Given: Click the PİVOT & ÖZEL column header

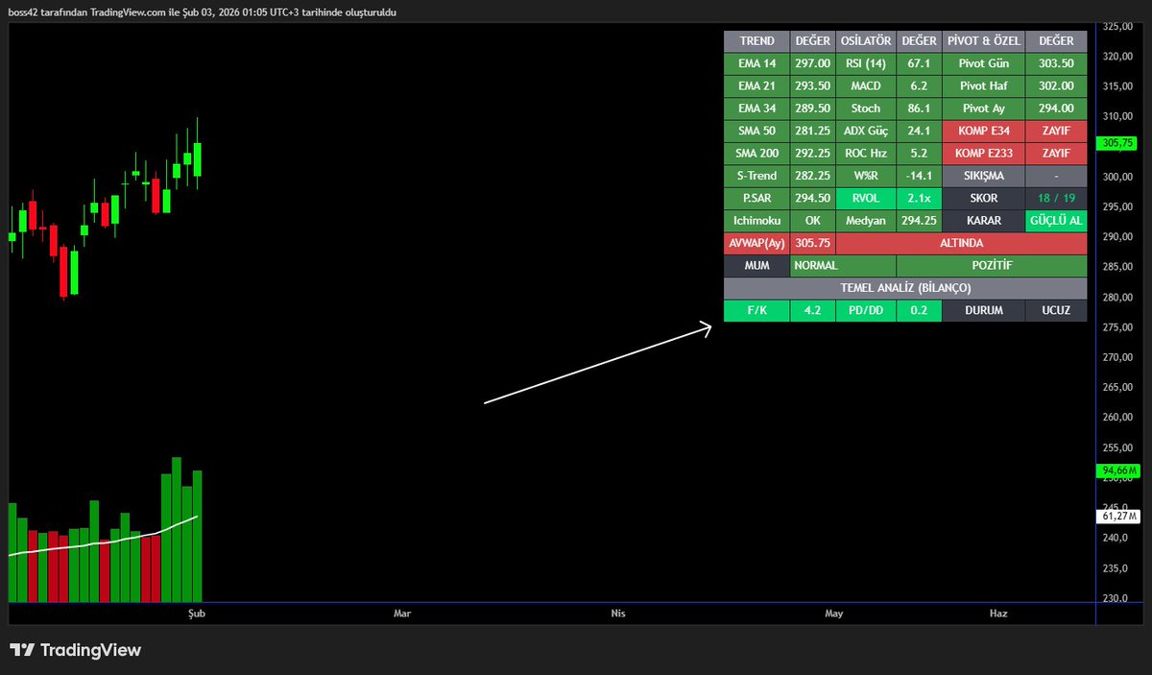Looking at the screenshot, I should coord(983,41).
